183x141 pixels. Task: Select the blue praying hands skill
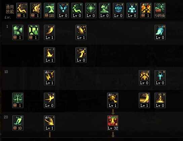[x=160, y=32]
